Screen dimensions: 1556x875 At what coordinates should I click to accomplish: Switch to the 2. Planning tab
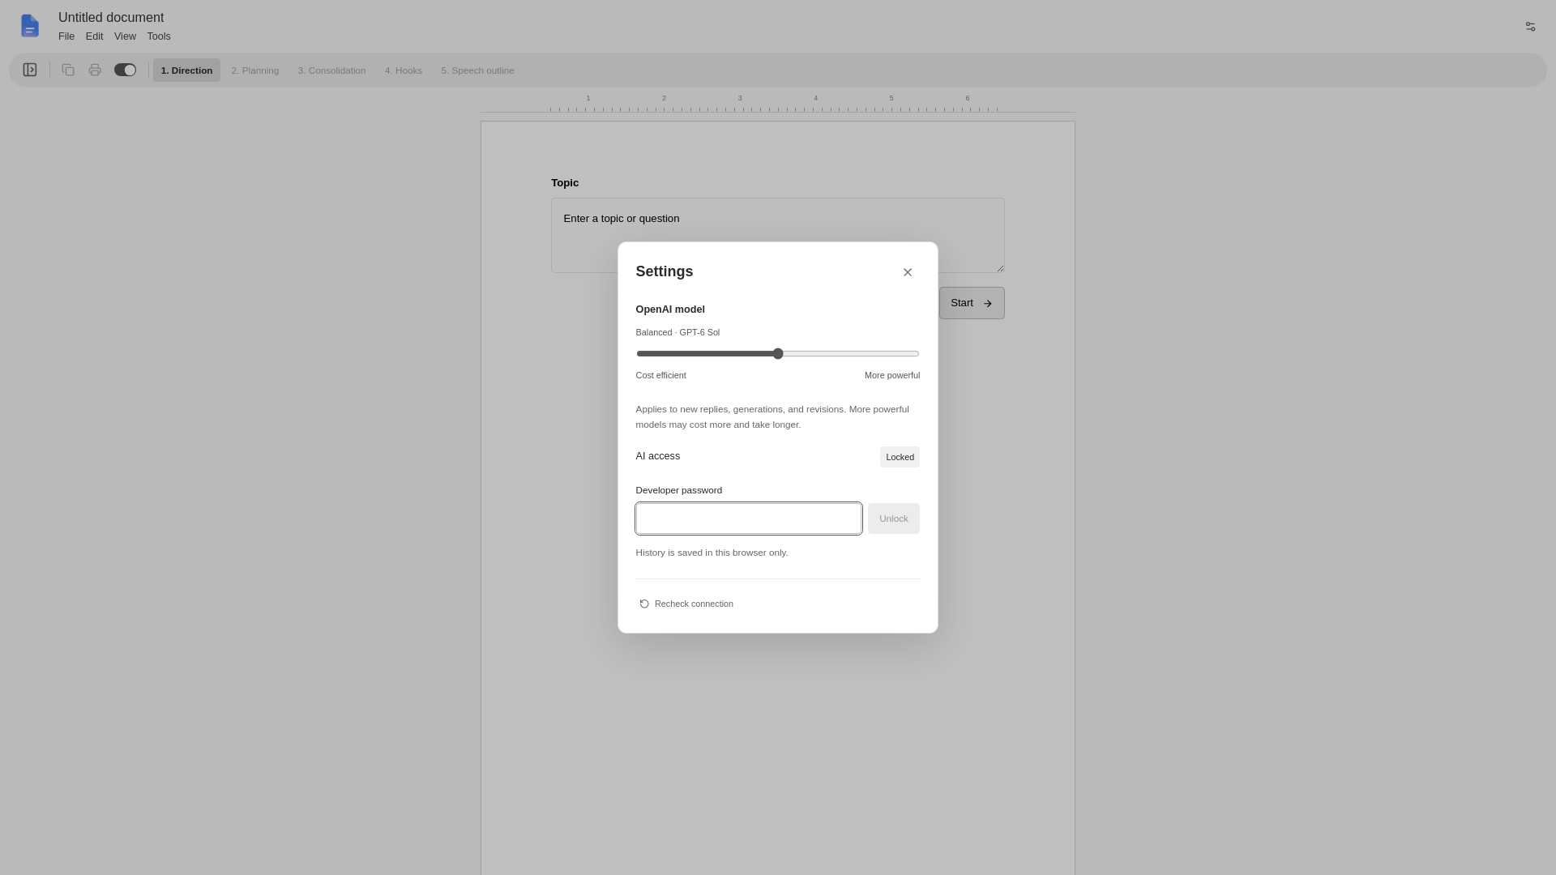(x=255, y=70)
